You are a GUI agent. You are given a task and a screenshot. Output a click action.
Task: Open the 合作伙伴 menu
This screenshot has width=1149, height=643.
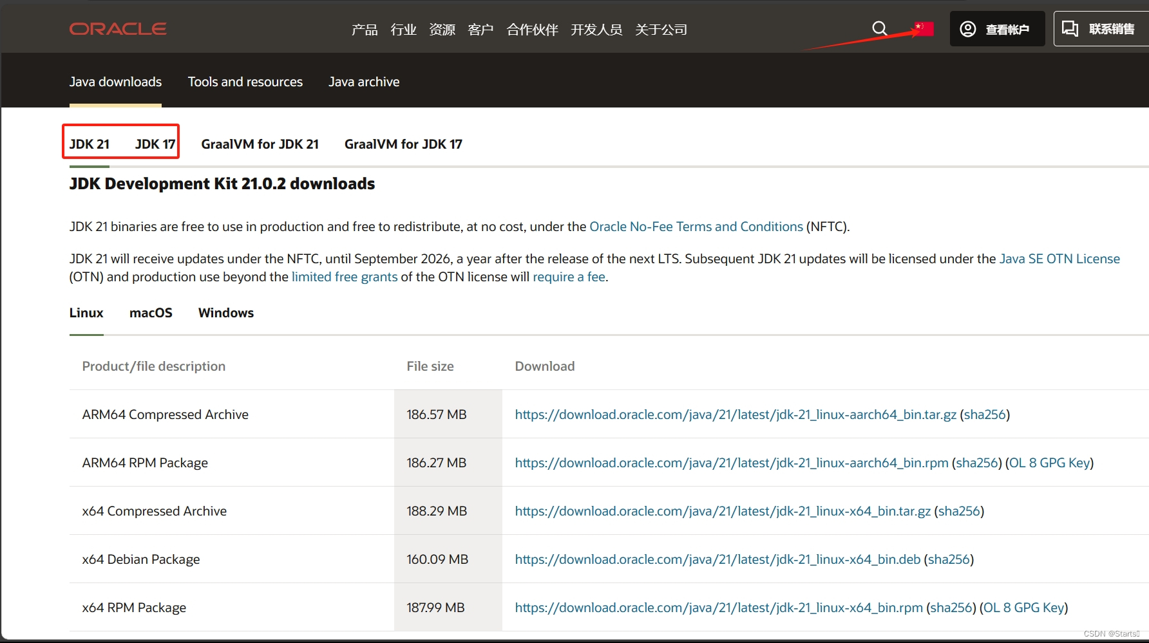tap(532, 30)
